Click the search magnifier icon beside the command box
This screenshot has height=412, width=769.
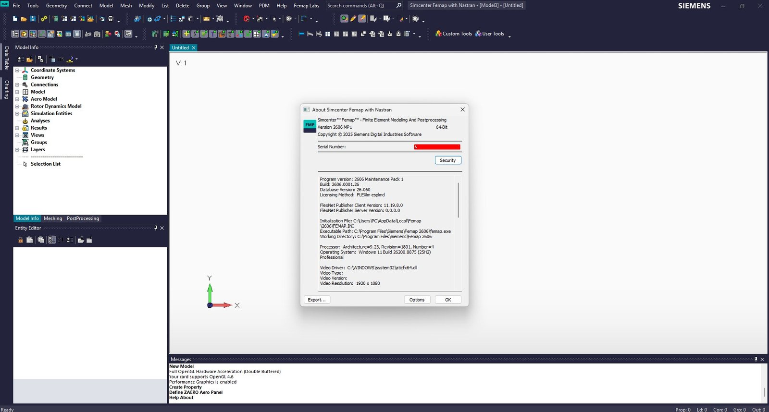pos(399,5)
